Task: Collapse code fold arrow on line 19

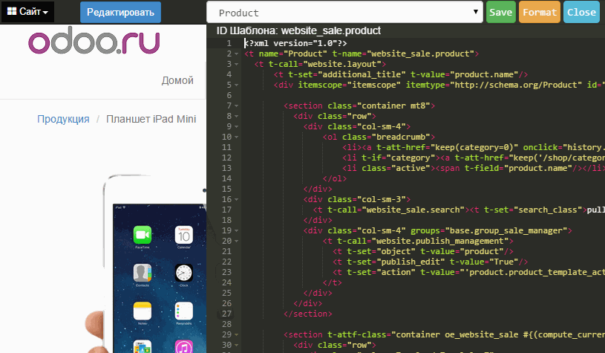Action: pyautogui.click(x=236, y=231)
